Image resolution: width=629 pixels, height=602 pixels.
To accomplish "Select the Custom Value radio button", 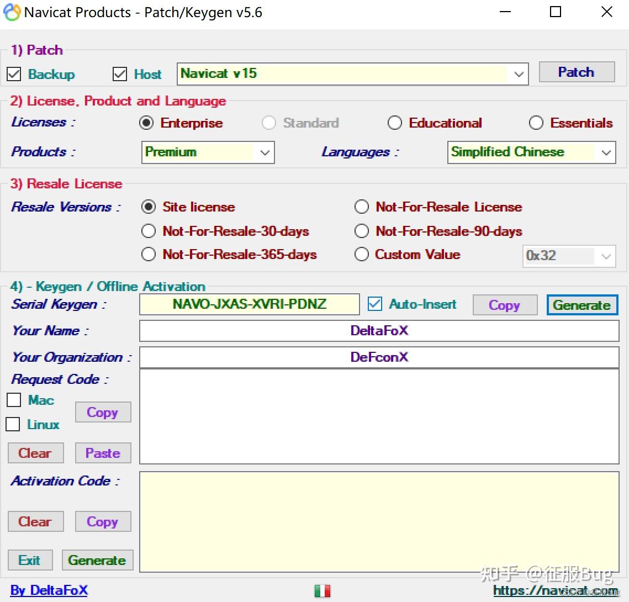I will click(x=361, y=254).
